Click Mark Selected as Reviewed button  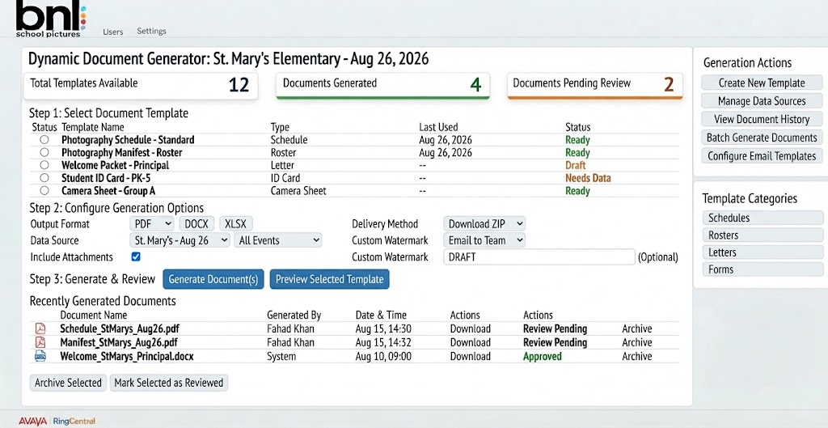pyautogui.click(x=169, y=383)
